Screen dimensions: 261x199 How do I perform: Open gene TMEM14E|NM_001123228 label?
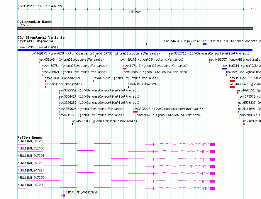(x=81, y=192)
